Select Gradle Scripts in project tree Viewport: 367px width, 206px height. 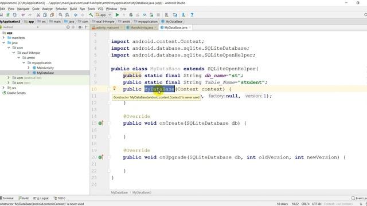click(14, 93)
